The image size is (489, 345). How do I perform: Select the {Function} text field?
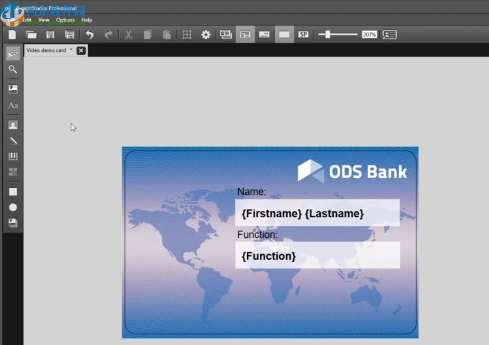tap(318, 255)
